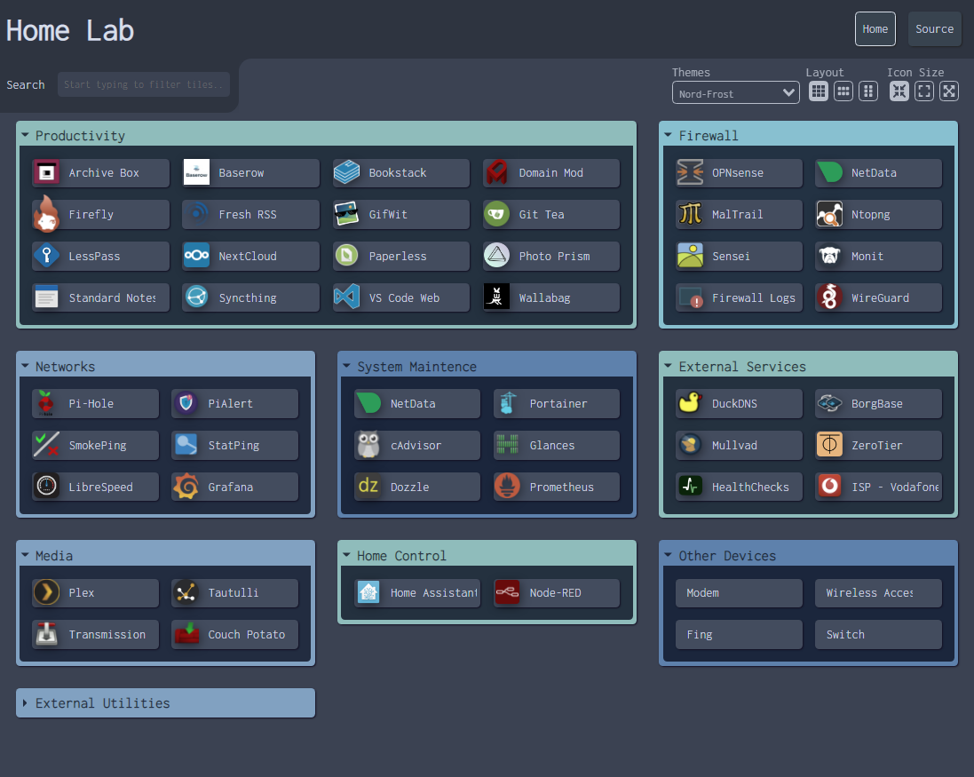
Task: Open Prometheus via its torch icon
Action: (x=508, y=487)
